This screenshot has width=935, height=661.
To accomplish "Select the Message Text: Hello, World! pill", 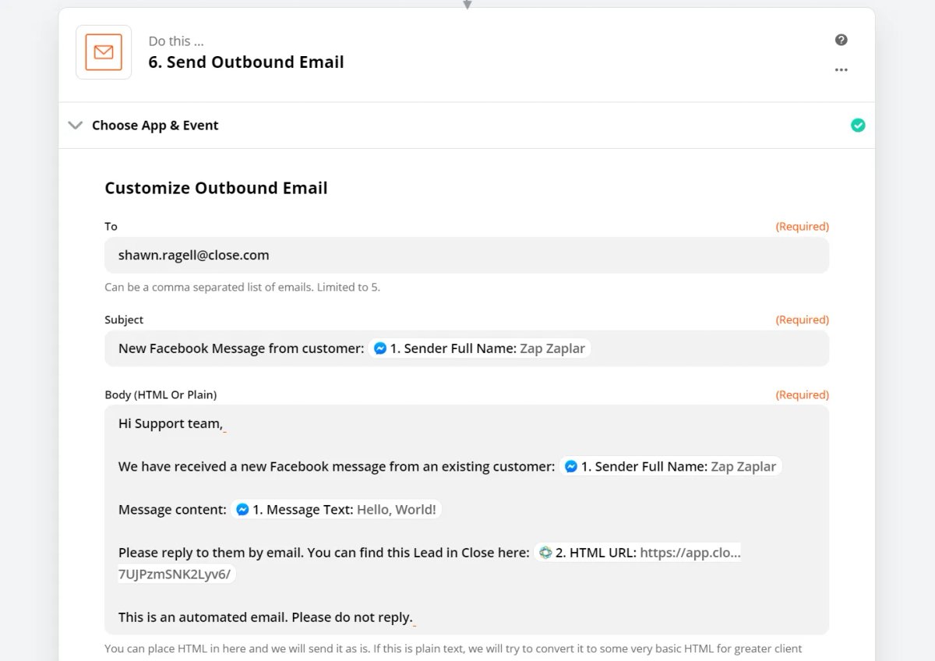I will pos(337,510).
